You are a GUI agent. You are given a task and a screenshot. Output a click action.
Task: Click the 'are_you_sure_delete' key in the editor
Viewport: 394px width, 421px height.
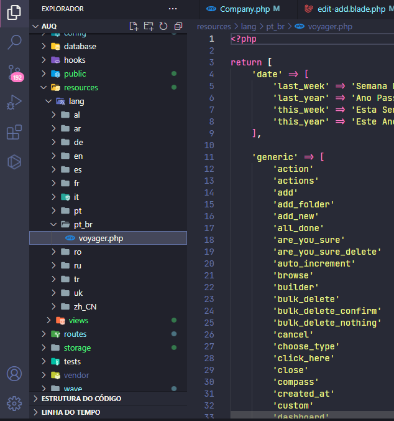tap(327, 252)
